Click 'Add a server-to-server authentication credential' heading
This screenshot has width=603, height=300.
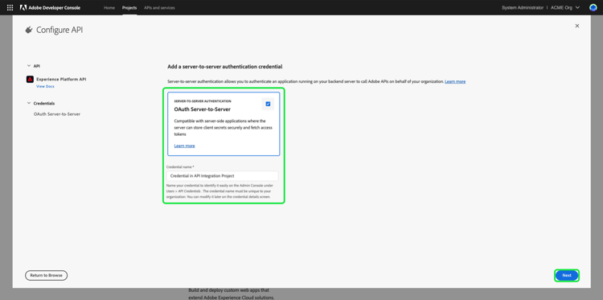pyautogui.click(x=225, y=67)
